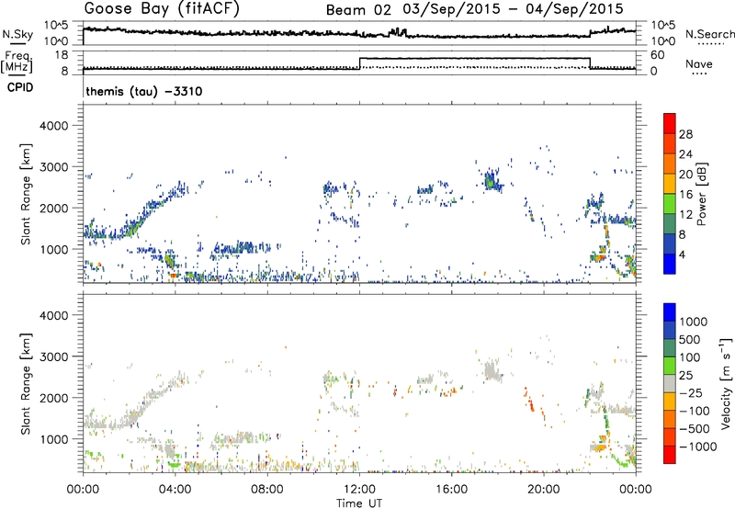Select the date range '03/Sep/2015 - 04/Sep/2015'
This screenshot has width=735, height=509.
(514, 9)
